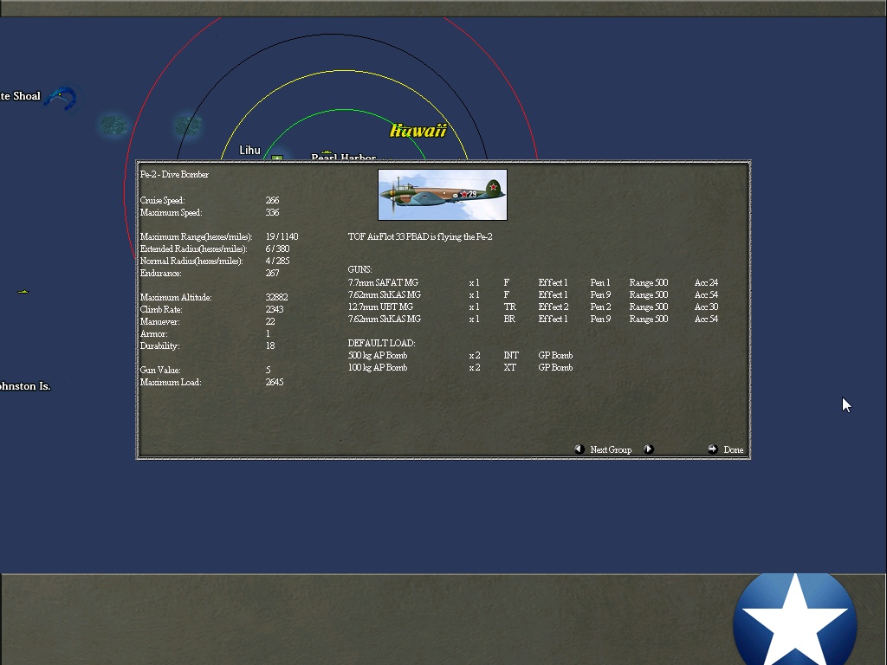The height and width of the screenshot is (665, 887).
Task: Click the next group arrow icon
Action: click(648, 449)
